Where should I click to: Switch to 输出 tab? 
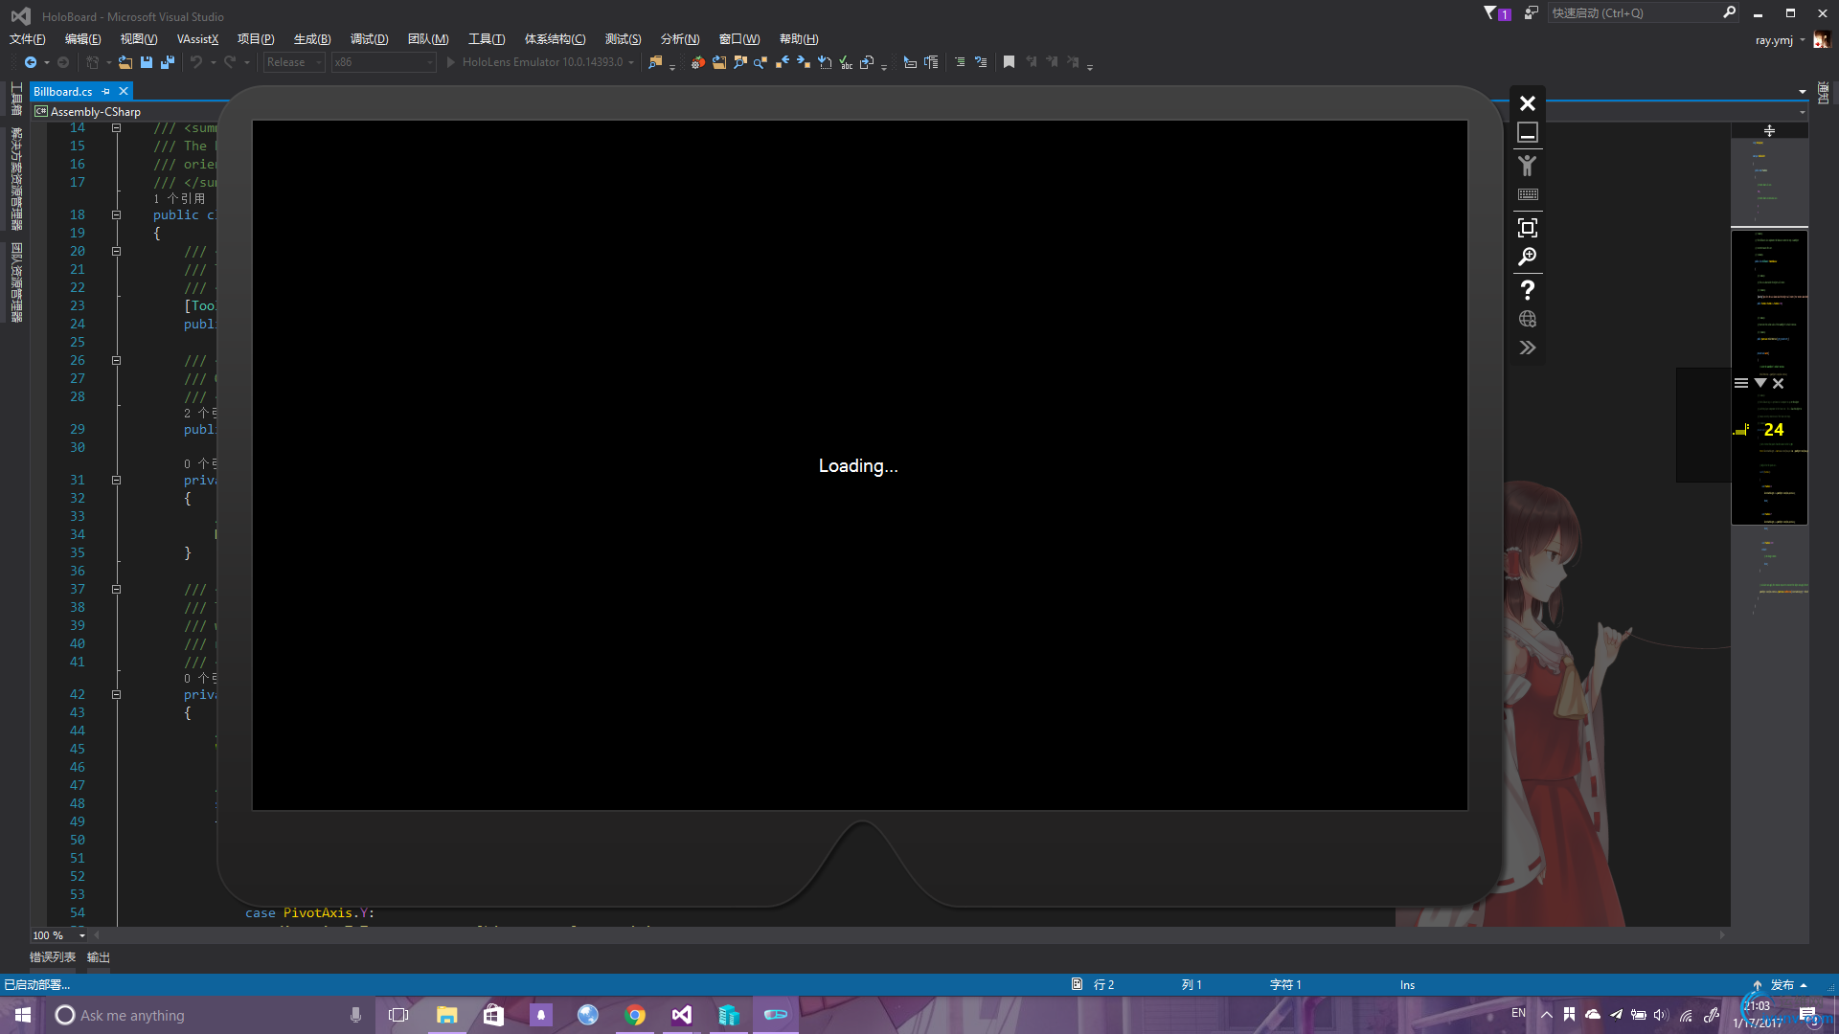click(99, 957)
